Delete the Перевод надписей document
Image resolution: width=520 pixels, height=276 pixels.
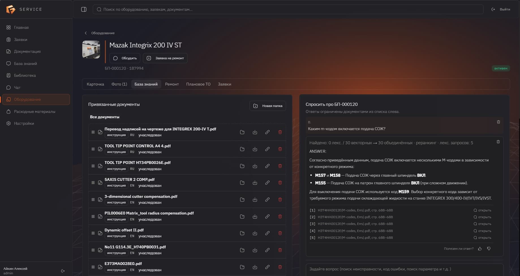click(280, 132)
